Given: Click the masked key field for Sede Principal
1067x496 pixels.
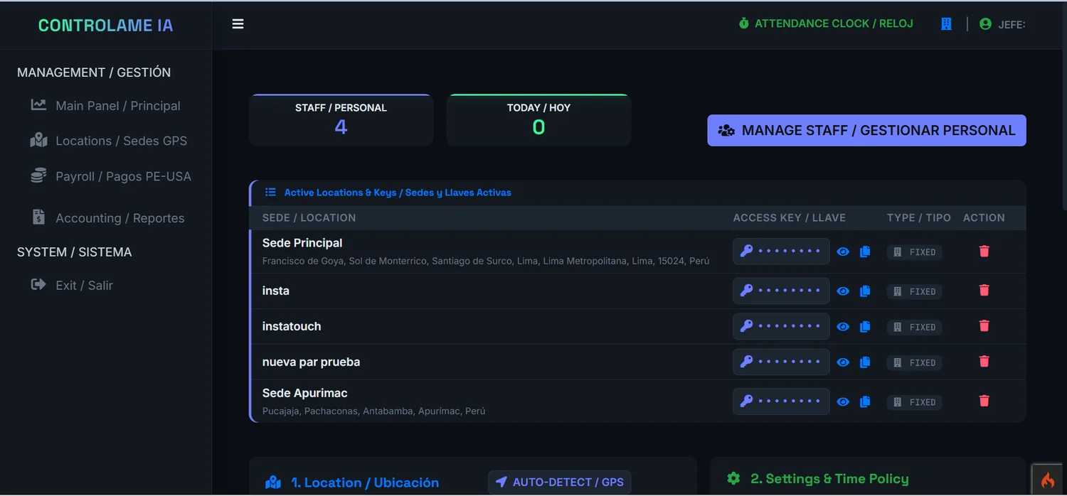Looking at the screenshot, I should [x=781, y=252].
